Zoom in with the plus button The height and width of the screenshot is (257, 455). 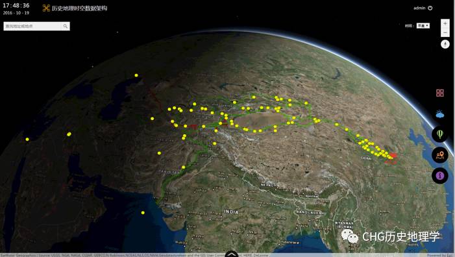445,23
